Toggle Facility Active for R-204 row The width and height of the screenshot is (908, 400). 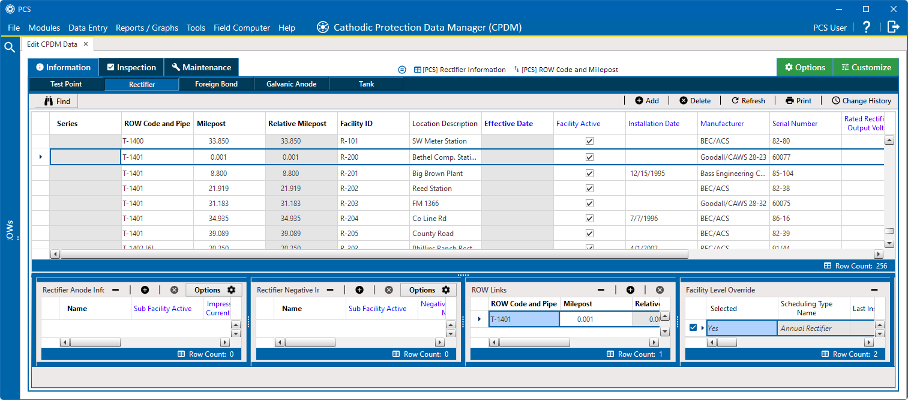click(x=589, y=219)
